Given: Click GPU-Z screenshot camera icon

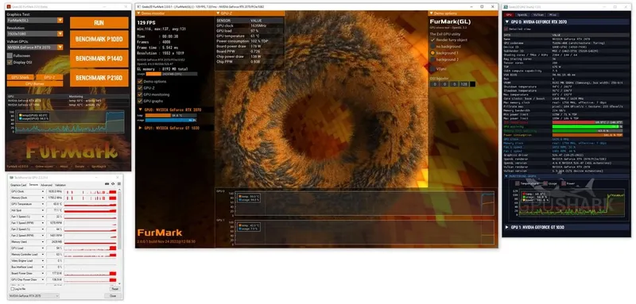Looking at the screenshot, I should point(107,184).
